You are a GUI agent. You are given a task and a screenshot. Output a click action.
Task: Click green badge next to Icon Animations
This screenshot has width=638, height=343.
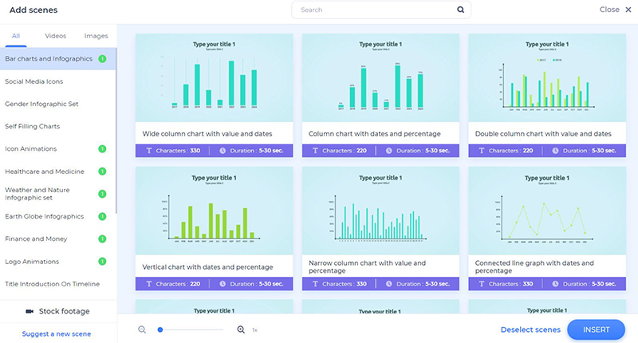103,148
